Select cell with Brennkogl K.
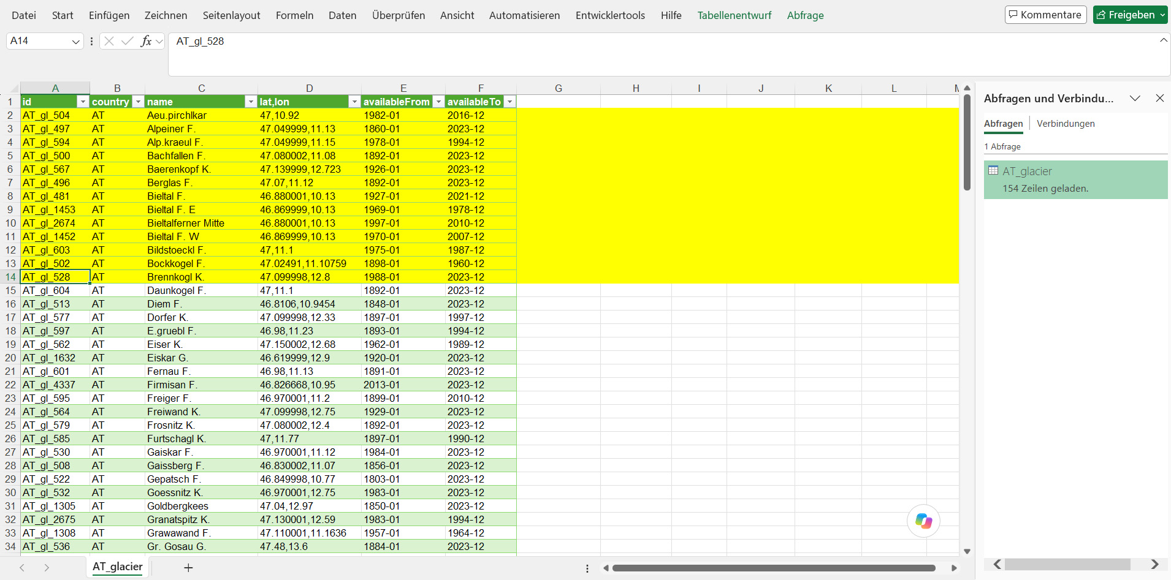The width and height of the screenshot is (1171, 580). tap(201, 277)
